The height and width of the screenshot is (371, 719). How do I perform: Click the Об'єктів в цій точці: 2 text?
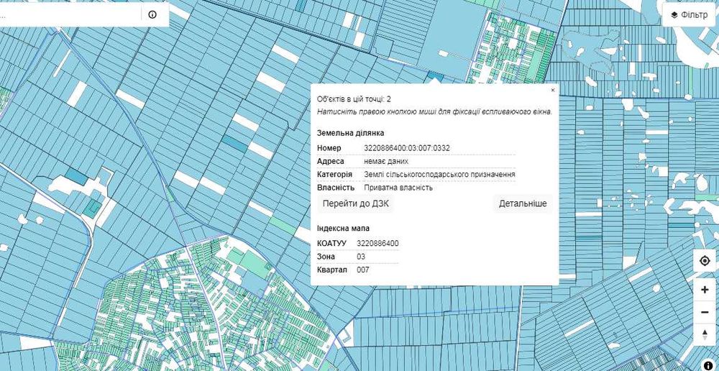pos(354,99)
